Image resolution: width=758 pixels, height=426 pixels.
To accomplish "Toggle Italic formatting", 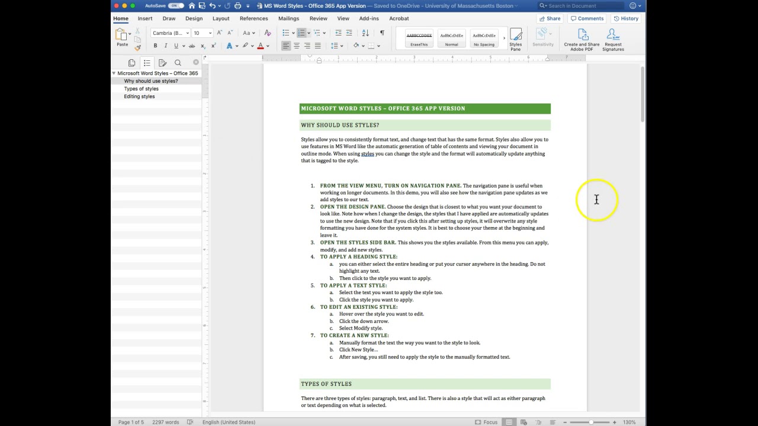I will click(165, 46).
